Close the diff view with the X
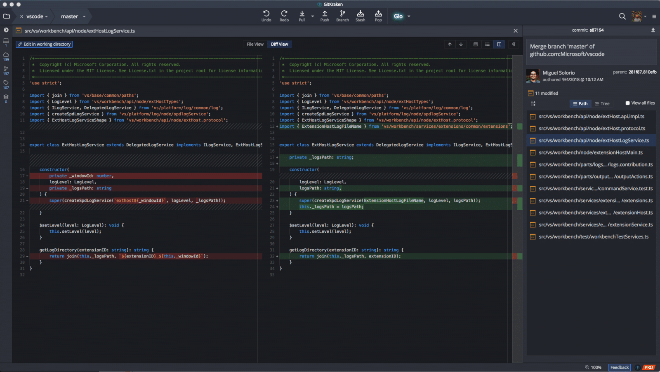This screenshot has width=660, height=372. (x=515, y=30)
